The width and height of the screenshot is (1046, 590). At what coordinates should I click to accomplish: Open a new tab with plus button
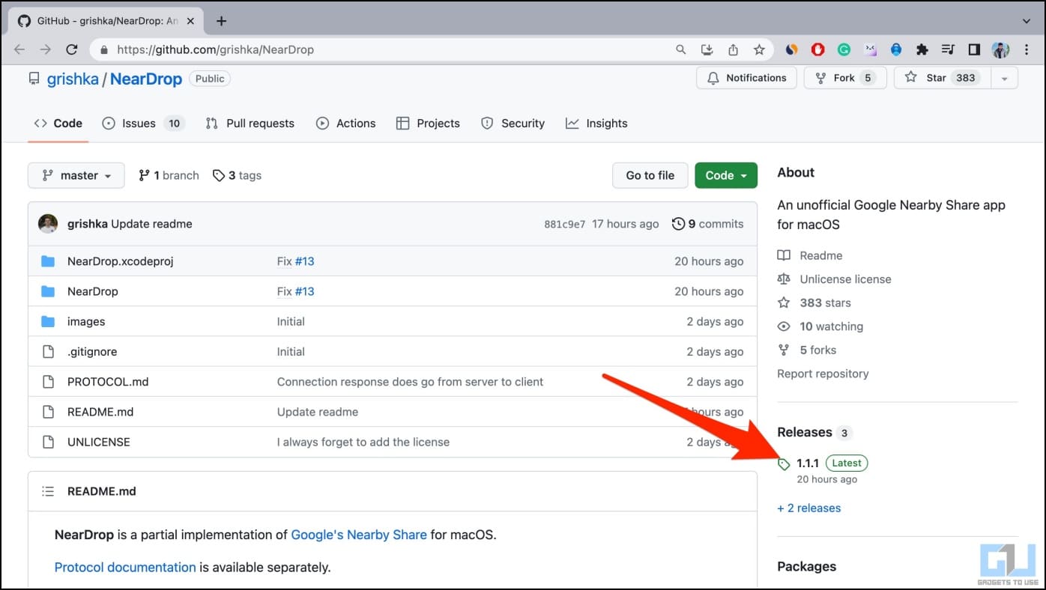coord(221,21)
